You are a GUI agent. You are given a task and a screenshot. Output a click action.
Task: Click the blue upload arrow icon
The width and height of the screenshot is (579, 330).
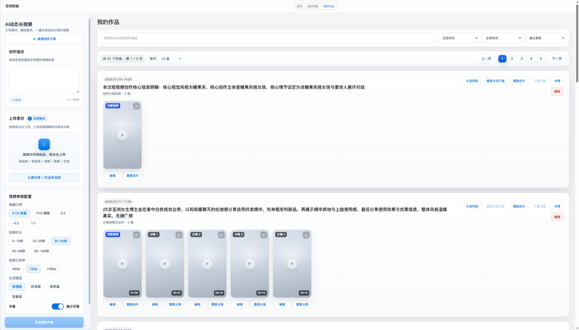pyautogui.click(x=44, y=144)
